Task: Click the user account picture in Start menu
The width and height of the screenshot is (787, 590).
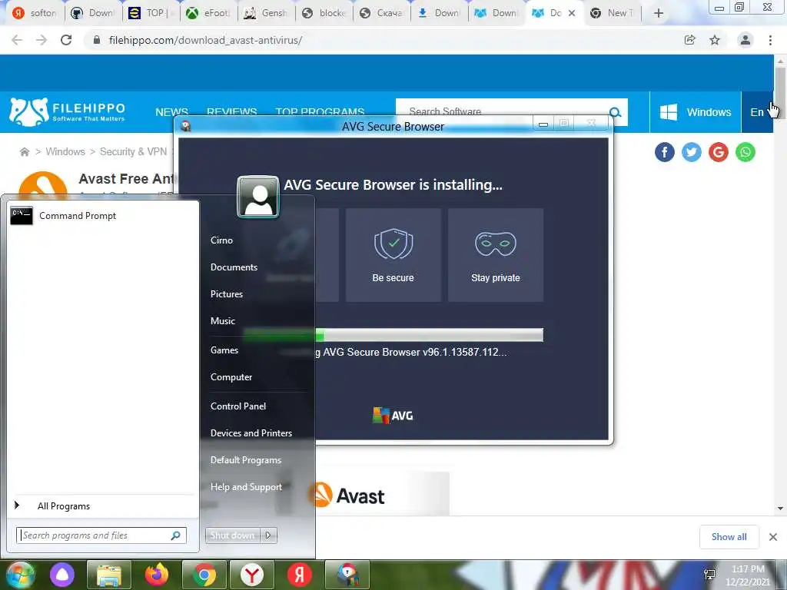Action: pyautogui.click(x=258, y=196)
